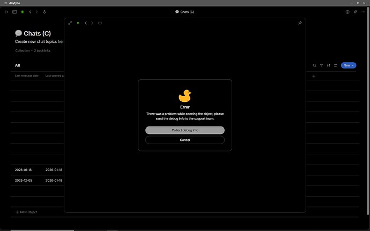
Task: Click the green sync status dot in main toolbar
Action: pos(23,12)
